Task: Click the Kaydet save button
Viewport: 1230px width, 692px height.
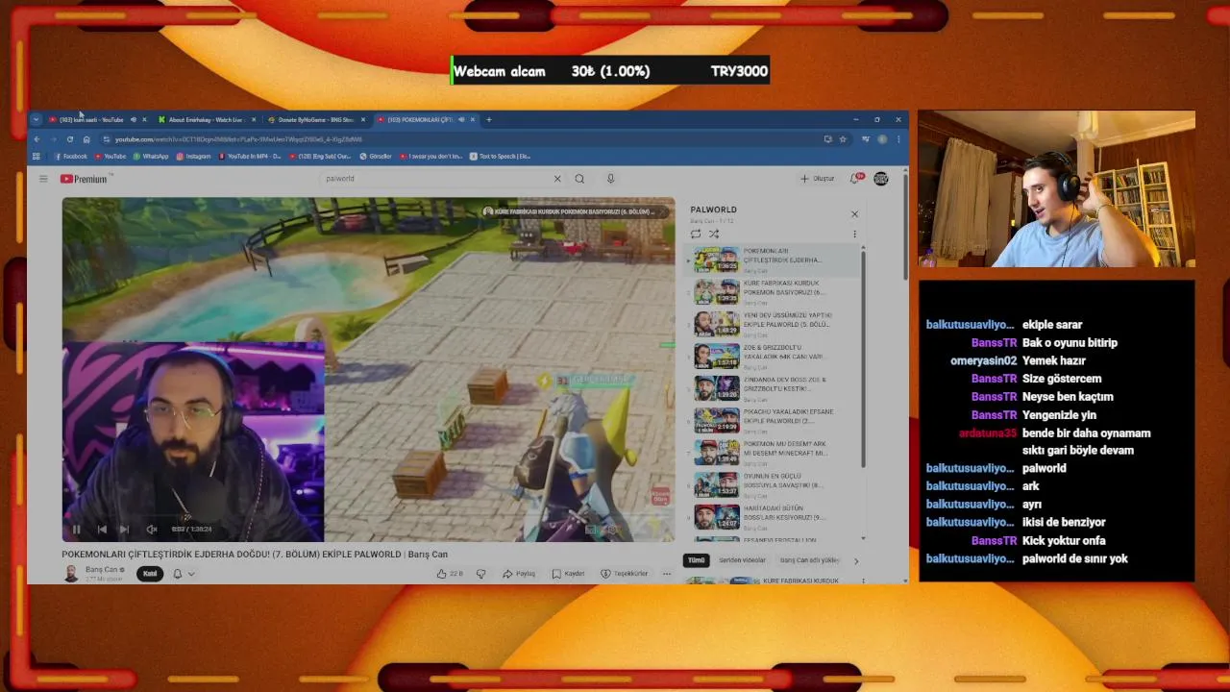Action: coord(568,574)
